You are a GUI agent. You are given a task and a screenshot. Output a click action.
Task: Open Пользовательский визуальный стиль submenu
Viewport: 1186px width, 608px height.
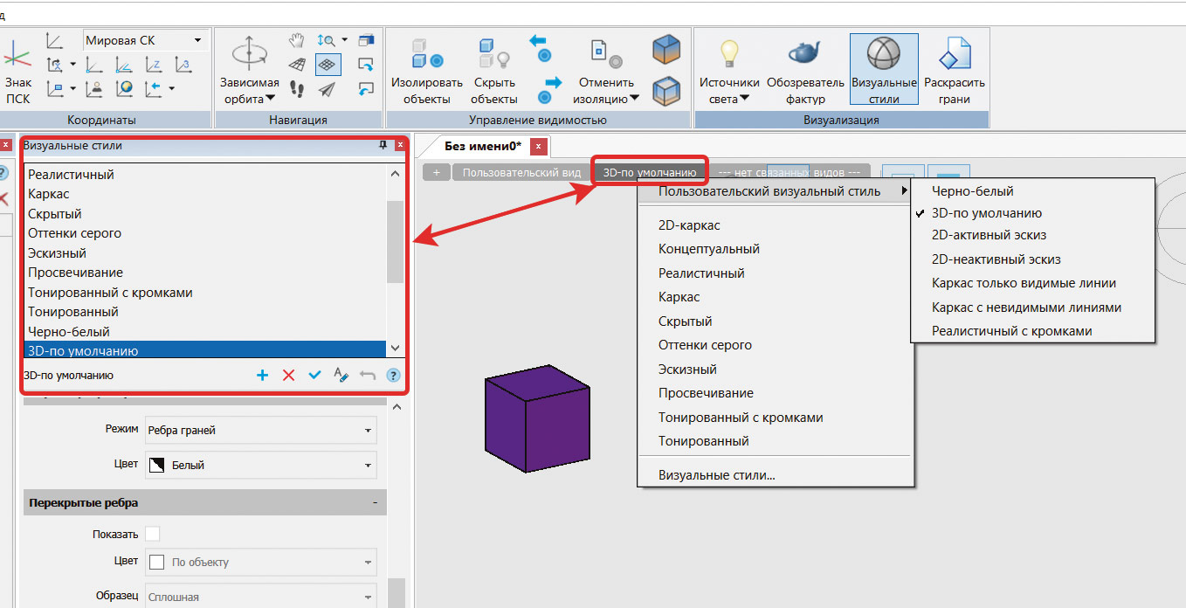click(x=776, y=191)
